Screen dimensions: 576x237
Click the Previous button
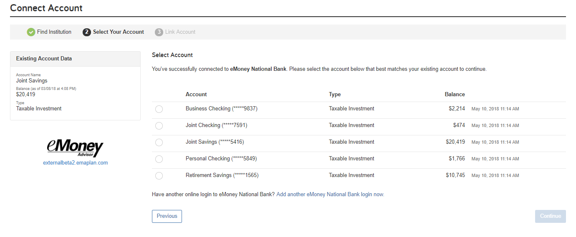[x=167, y=216]
